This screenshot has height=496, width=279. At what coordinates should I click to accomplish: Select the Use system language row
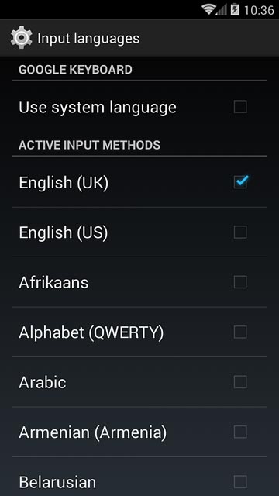[x=139, y=107]
